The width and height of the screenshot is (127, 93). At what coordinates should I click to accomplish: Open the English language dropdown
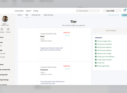coord(112,11)
